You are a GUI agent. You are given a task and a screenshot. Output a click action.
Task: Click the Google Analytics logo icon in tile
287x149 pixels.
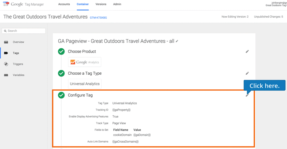(x=73, y=62)
